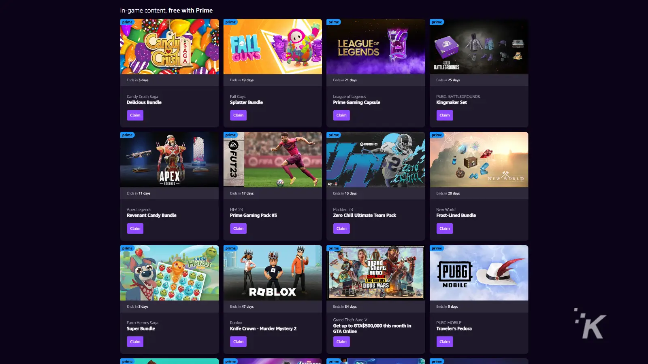
Task: Open the GTA Online $500,000 offer title
Action: 372,328
